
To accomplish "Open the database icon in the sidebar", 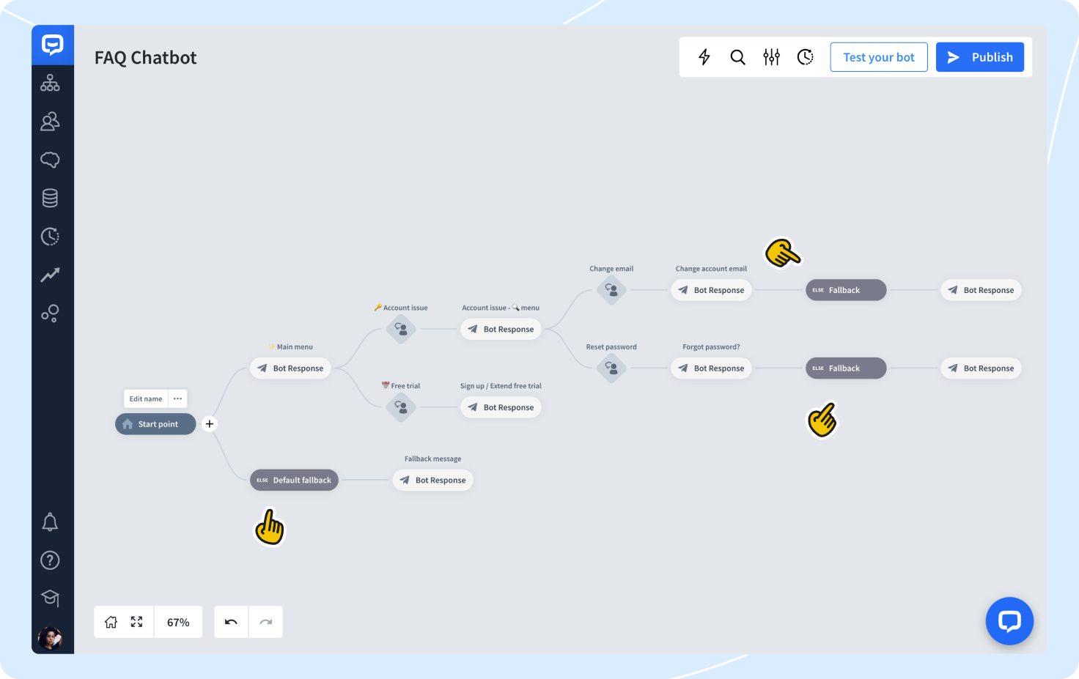I will pyautogui.click(x=50, y=197).
